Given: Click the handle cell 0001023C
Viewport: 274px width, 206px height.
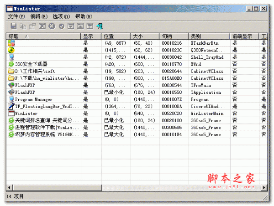Looking at the screenshot, I should [172, 50].
